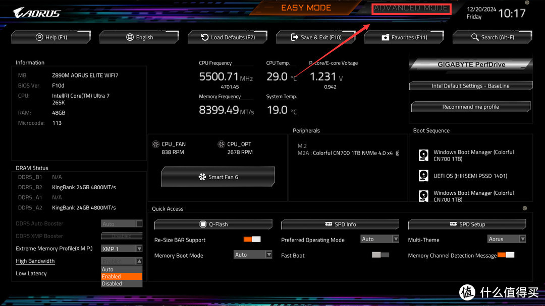Click the GIGABYTE PerfDrive header
The height and width of the screenshot is (306, 545).
471,64
